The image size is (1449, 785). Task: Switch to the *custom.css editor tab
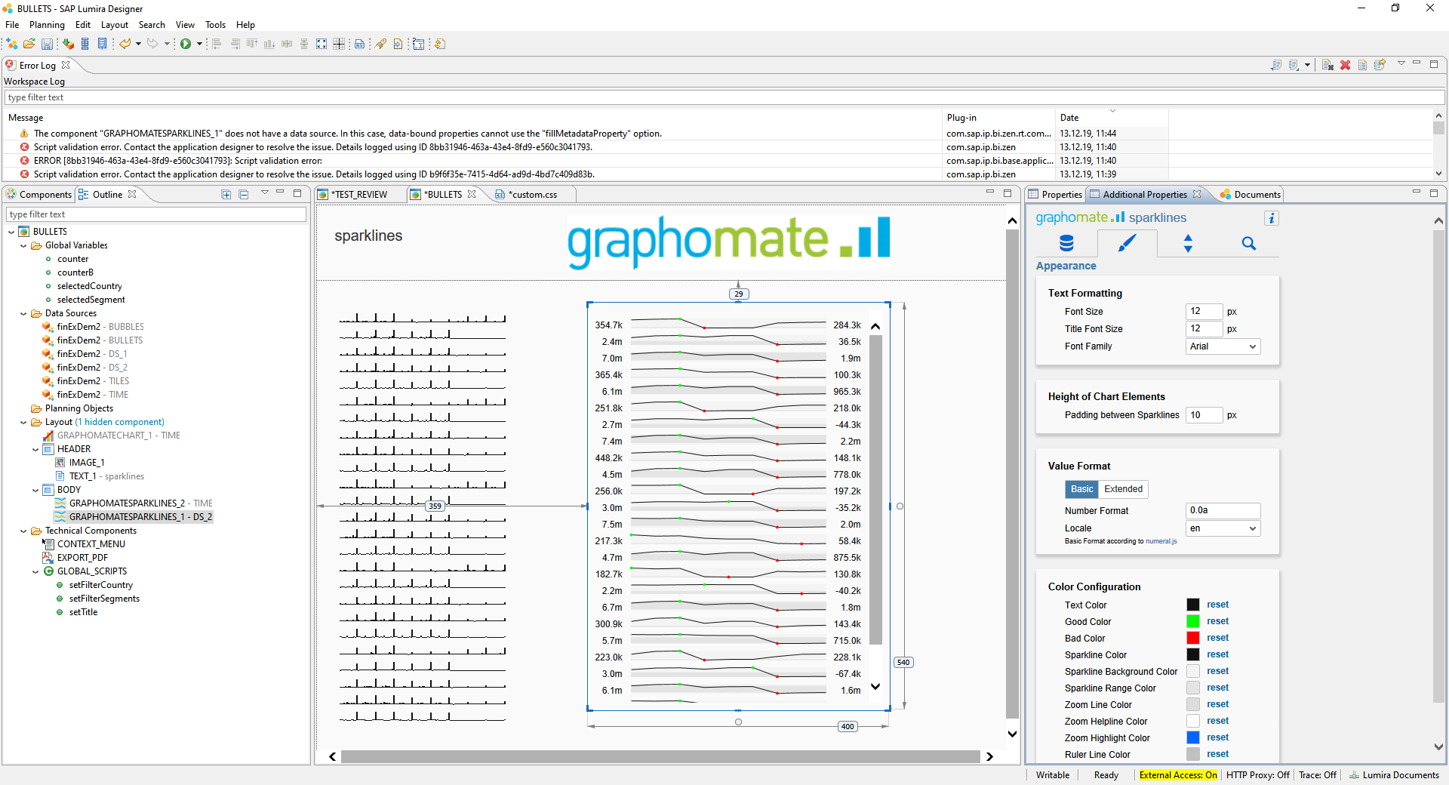532,194
